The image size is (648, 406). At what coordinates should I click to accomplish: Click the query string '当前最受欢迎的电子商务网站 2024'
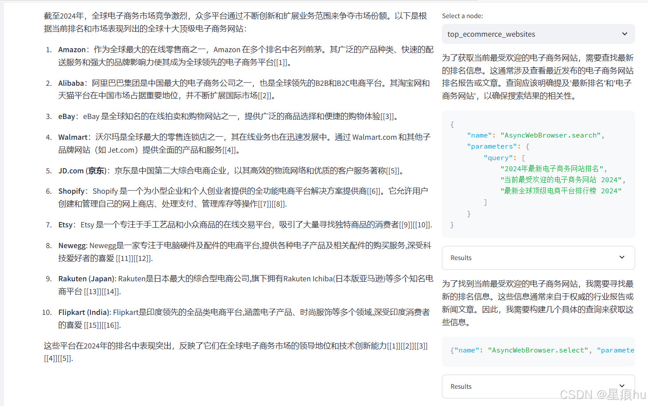[561, 180]
